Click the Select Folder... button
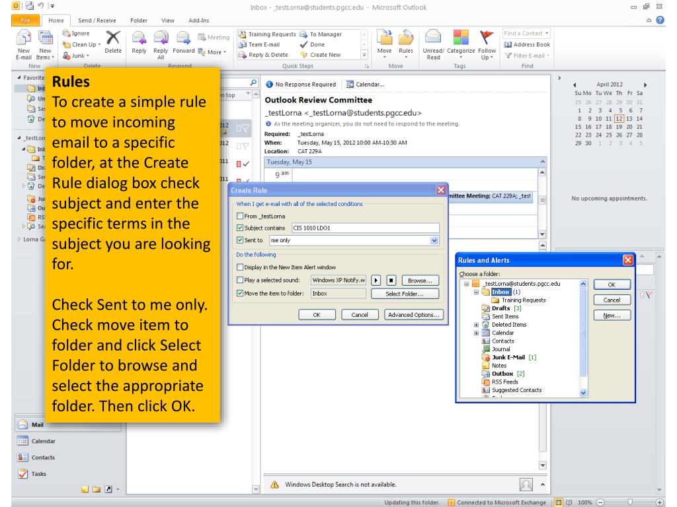The height and width of the screenshot is (507, 677). (405, 294)
